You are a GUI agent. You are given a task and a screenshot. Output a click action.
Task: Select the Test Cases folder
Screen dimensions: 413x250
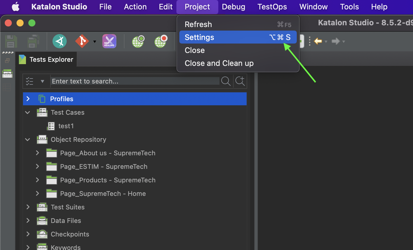pos(68,112)
